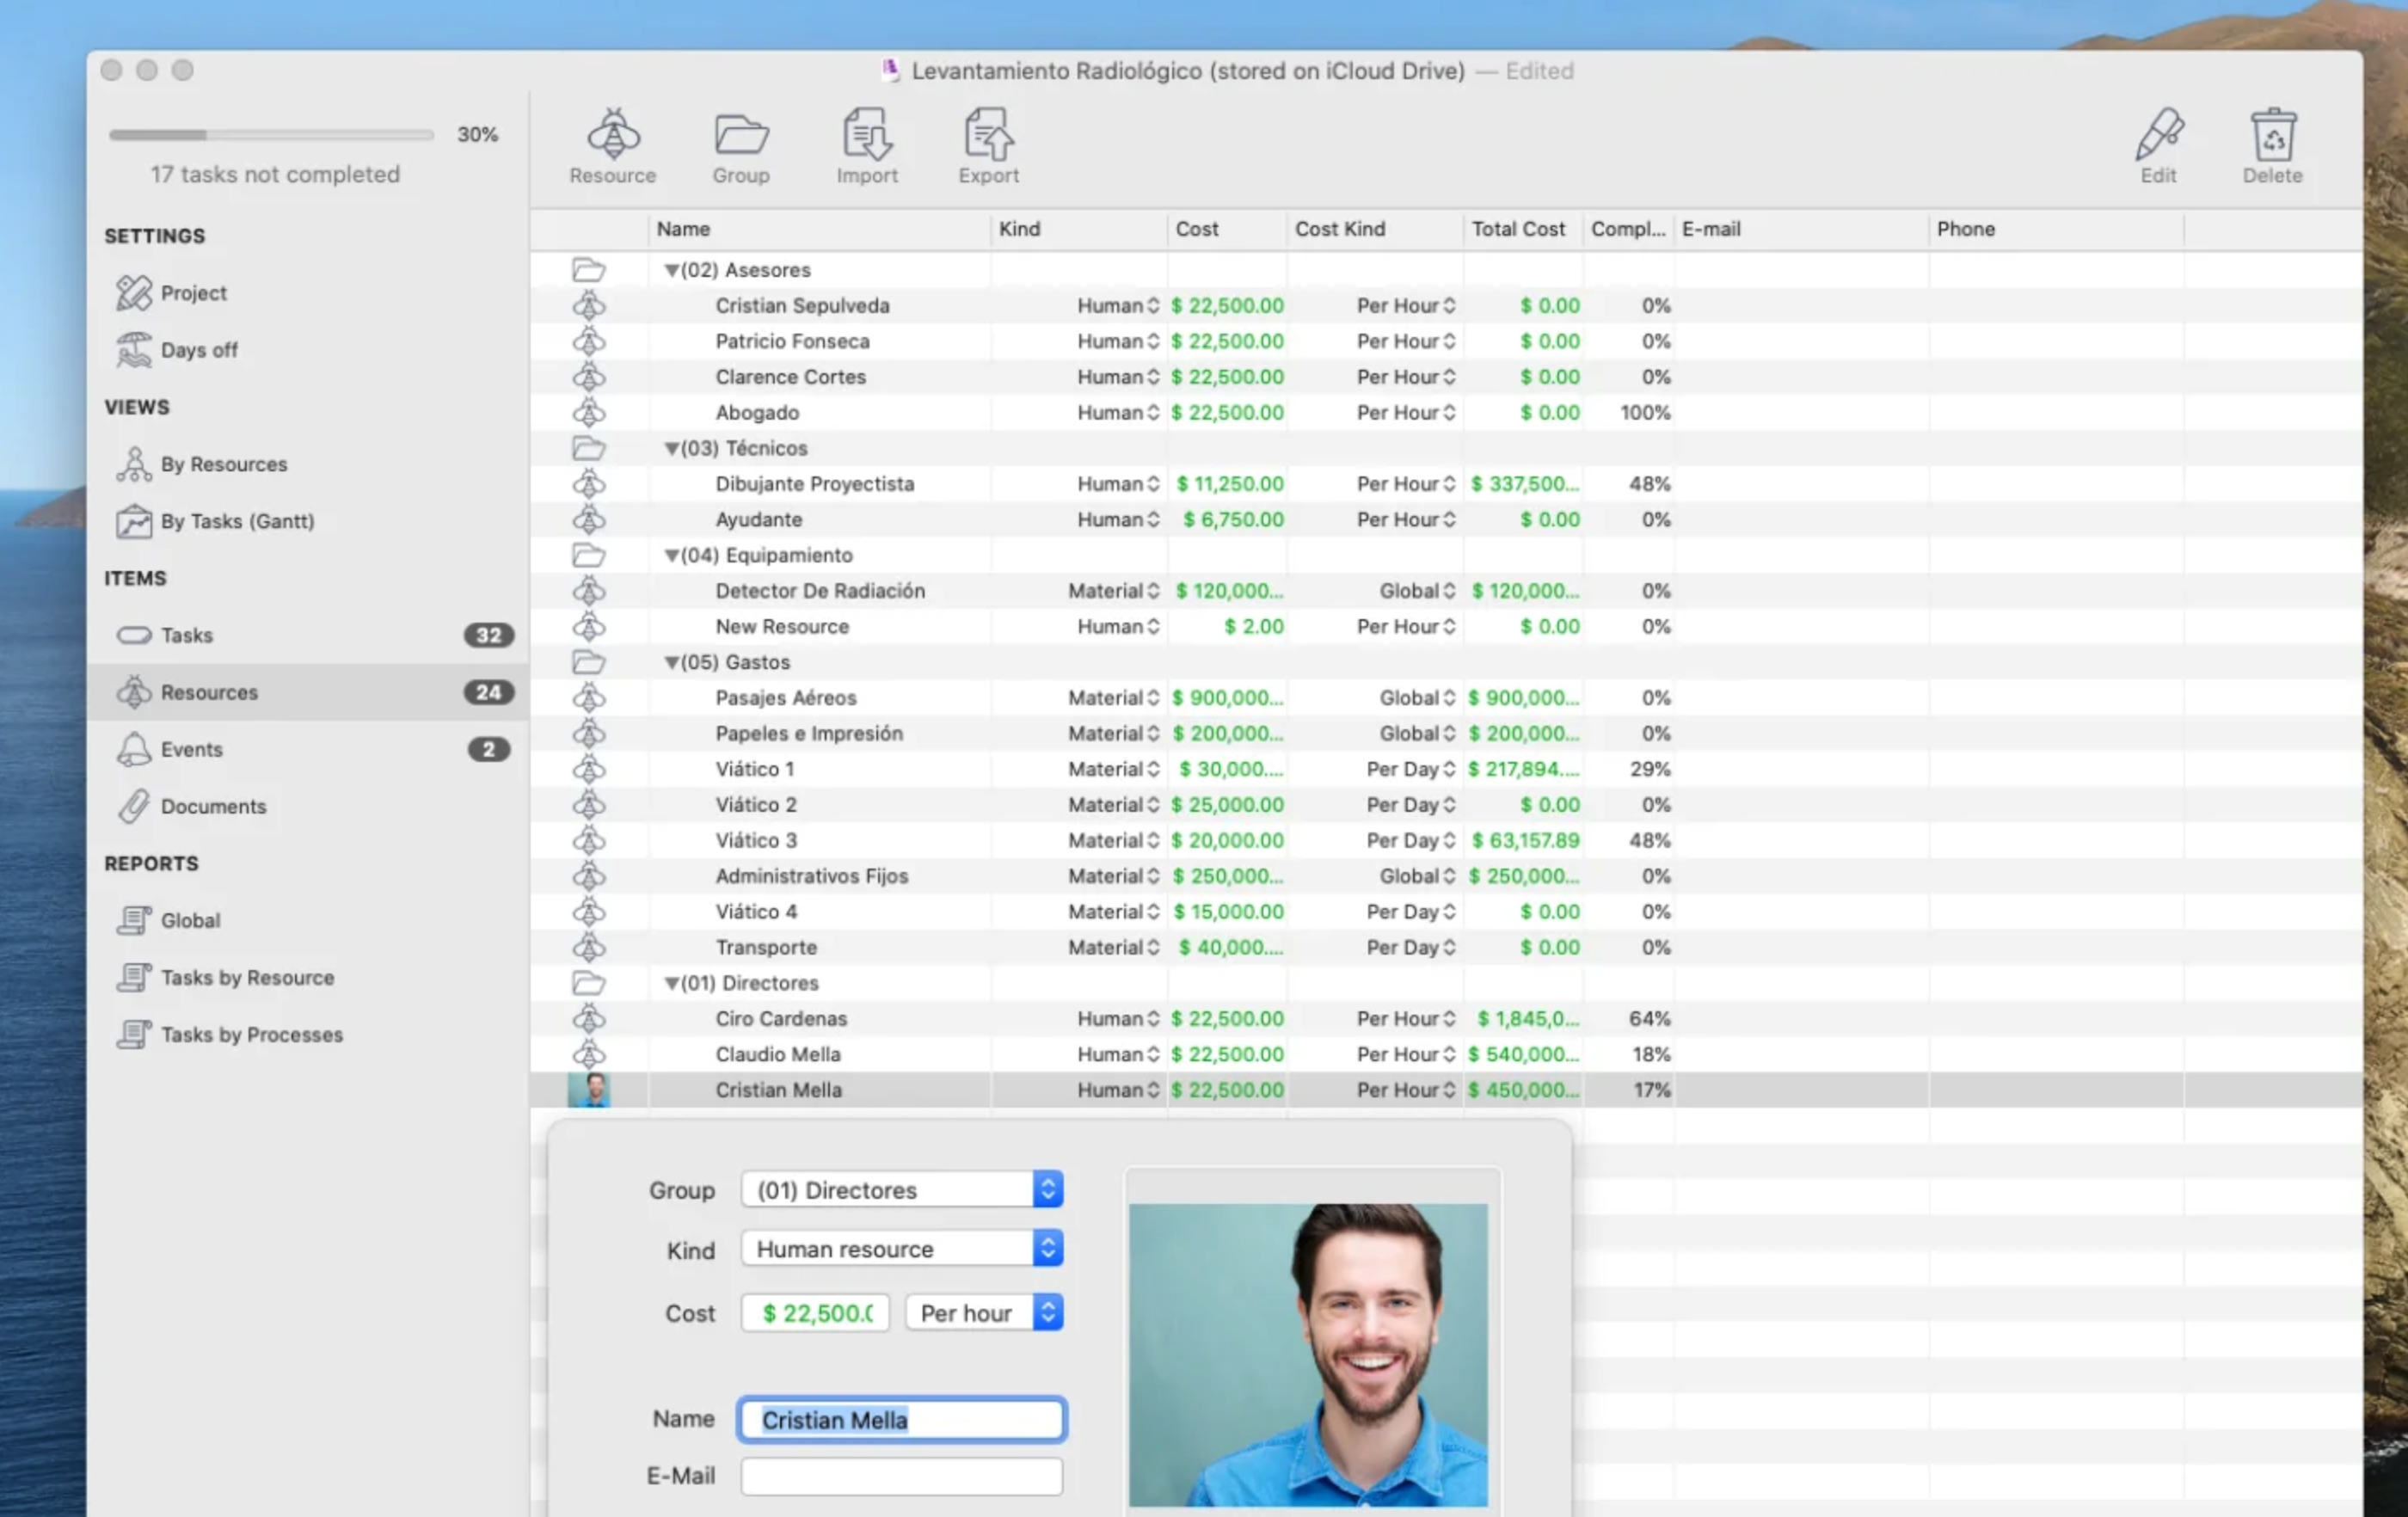This screenshot has height=1517, width=2408.
Task: Click folder icon of (02) Asesores
Action: click(x=589, y=270)
